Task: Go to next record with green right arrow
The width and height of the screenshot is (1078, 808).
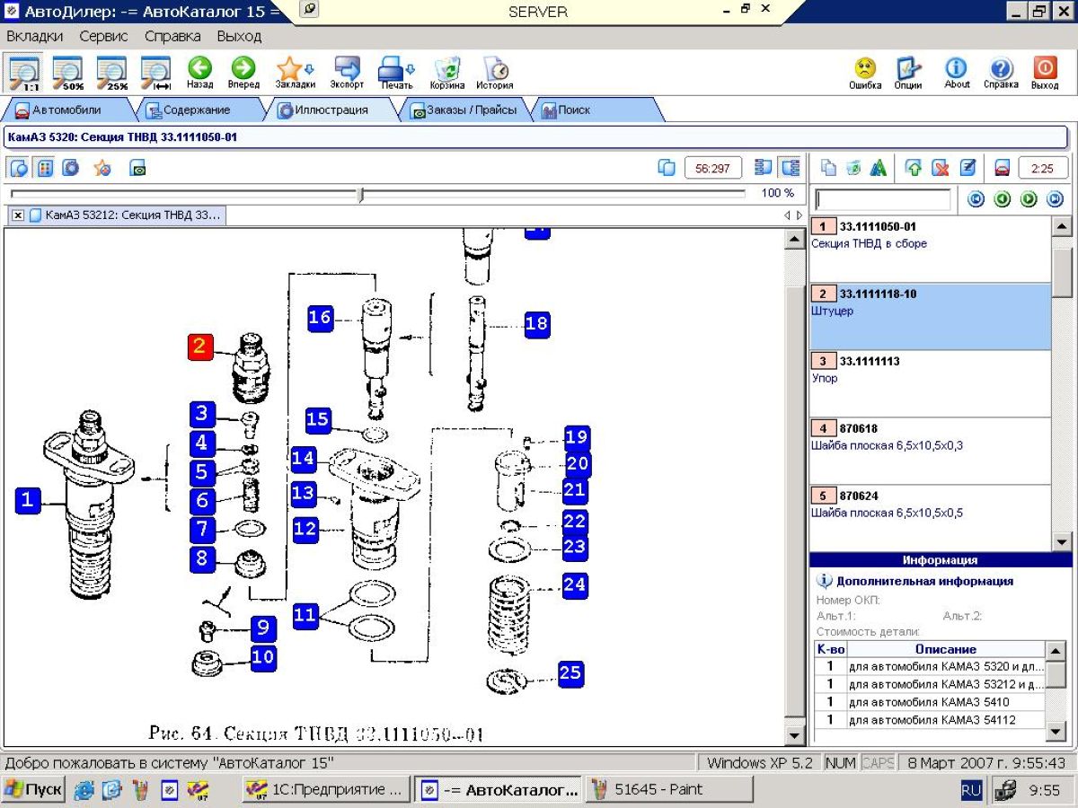Action: [x=1029, y=199]
